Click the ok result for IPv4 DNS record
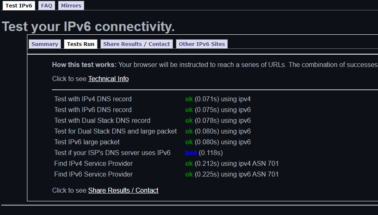The width and height of the screenshot is (378, 215). click(x=189, y=99)
